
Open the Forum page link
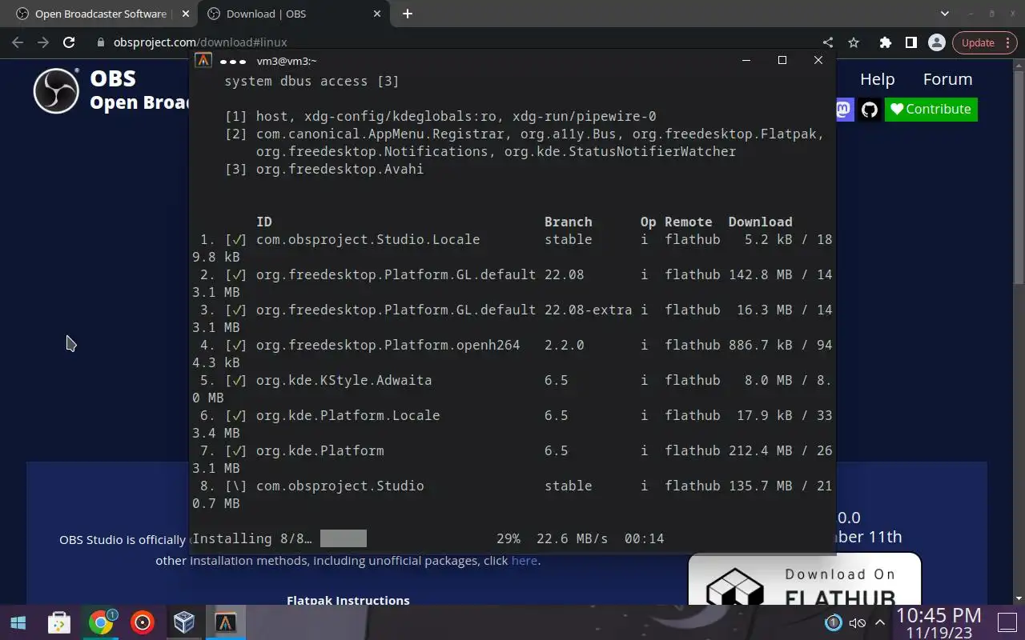click(947, 79)
